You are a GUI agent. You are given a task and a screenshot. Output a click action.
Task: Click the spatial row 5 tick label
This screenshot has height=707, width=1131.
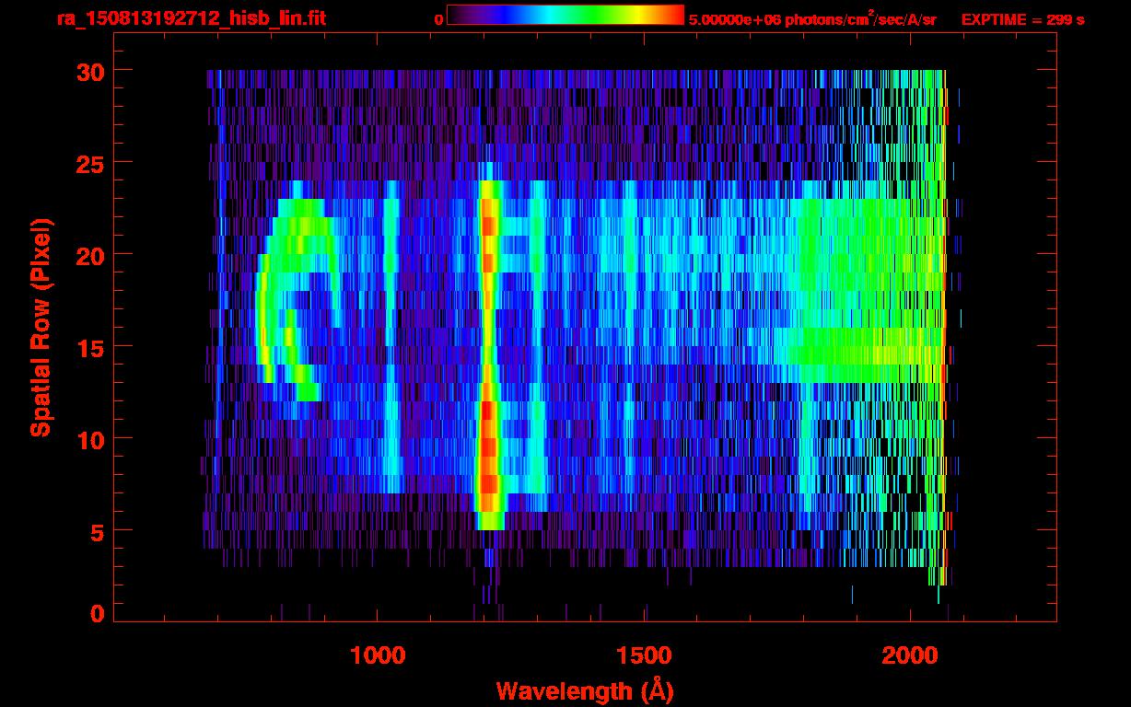pyautogui.click(x=96, y=531)
